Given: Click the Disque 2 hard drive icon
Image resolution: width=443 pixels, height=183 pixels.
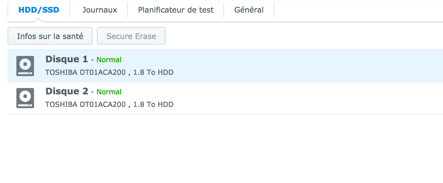Looking at the screenshot, I should pyautogui.click(x=25, y=98).
